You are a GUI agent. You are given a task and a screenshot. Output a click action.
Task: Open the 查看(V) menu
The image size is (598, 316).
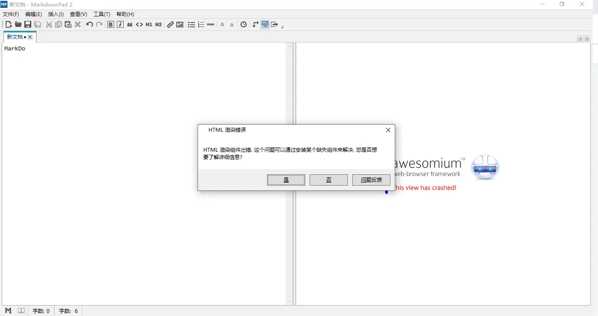click(x=79, y=14)
